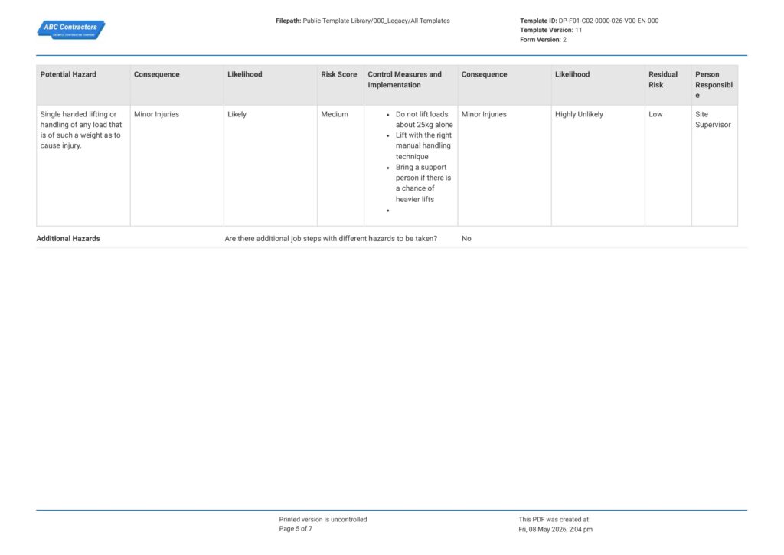Screen dimensions: 784x555
Task: Click 'Do not lift loads about 25kg alone' bullet
Action: pos(424,119)
